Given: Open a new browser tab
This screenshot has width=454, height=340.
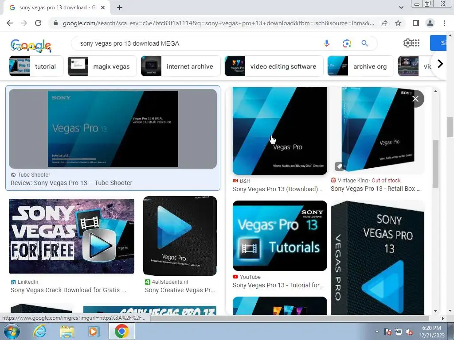Looking at the screenshot, I should point(120,8).
